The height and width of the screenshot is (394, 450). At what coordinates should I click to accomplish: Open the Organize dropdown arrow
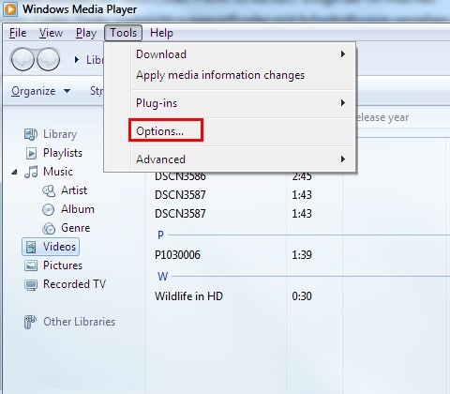67,91
